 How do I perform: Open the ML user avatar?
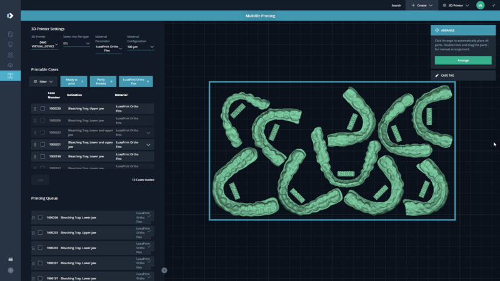pos(480,6)
